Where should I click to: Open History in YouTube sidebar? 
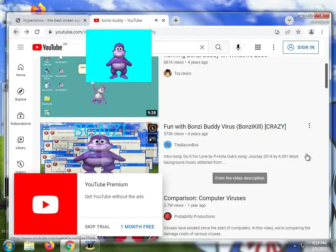(x=21, y=167)
